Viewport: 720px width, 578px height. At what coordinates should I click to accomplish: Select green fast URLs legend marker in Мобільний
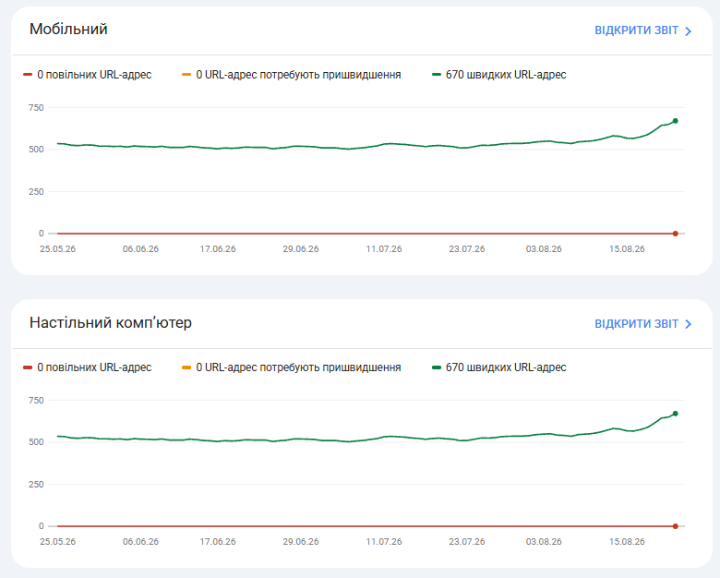click(437, 75)
